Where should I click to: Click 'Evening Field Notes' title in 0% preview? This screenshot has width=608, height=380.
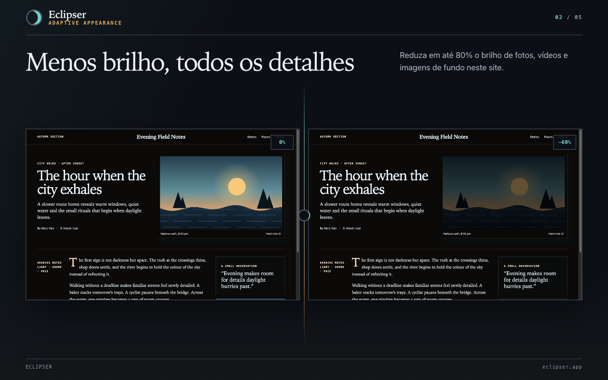click(x=161, y=137)
